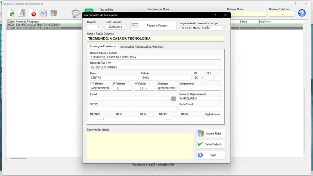The width and height of the screenshot is (313, 176).
Task: Click the Complemento field
Action: pos(200,88)
